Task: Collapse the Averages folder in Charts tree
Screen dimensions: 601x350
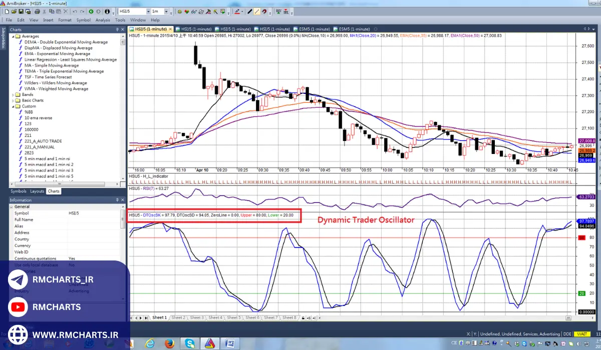Action: point(14,36)
